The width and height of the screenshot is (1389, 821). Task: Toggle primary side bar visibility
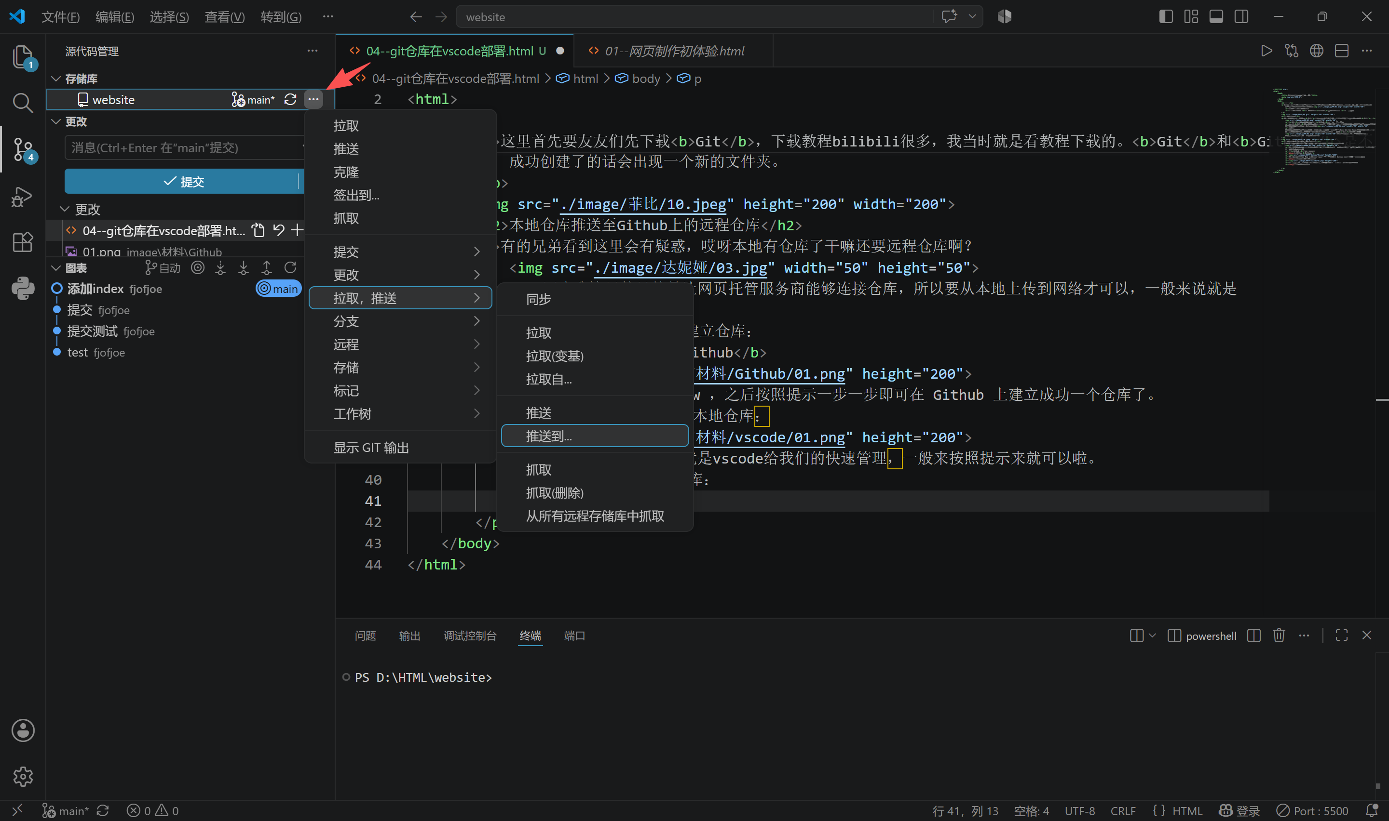tap(1165, 16)
